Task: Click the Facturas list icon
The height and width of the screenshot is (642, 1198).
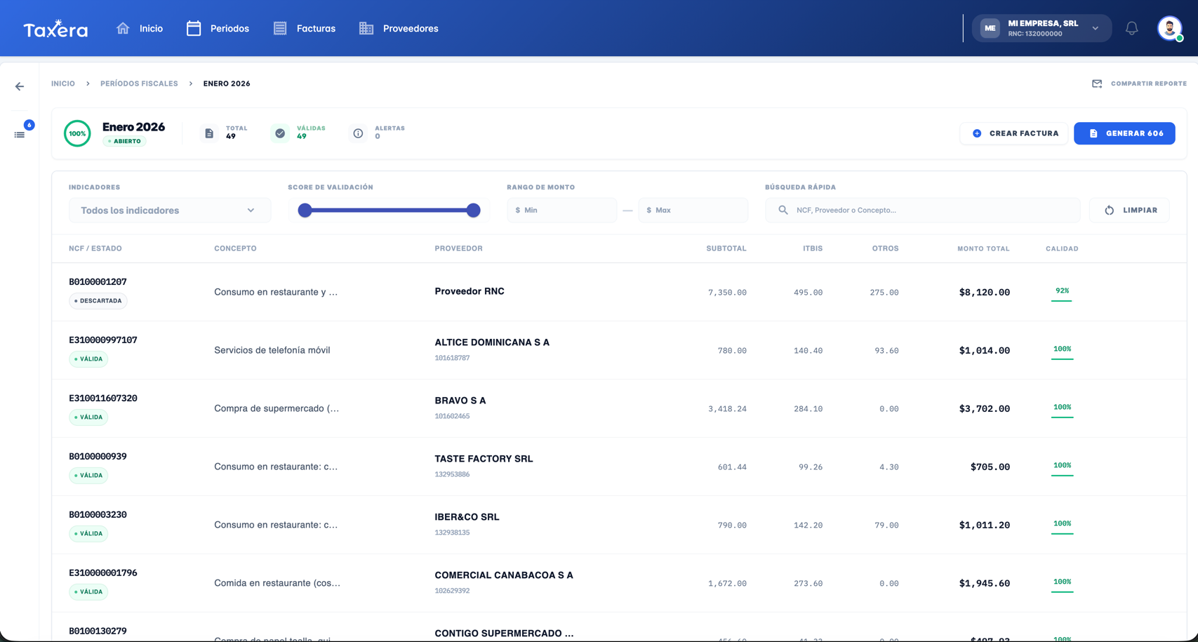Action: coord(280,28)
